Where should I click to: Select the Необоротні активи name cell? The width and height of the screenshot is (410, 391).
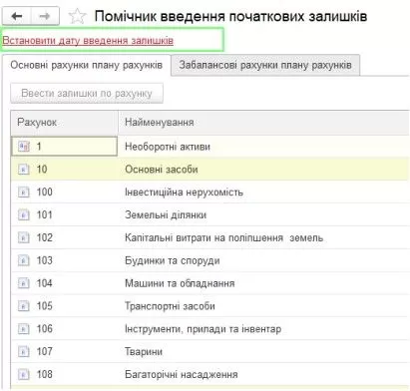(x=264, y=147)
